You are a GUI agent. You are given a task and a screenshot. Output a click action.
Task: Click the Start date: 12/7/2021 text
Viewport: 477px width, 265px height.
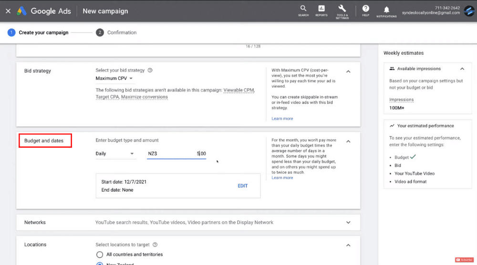coord(124,182)
